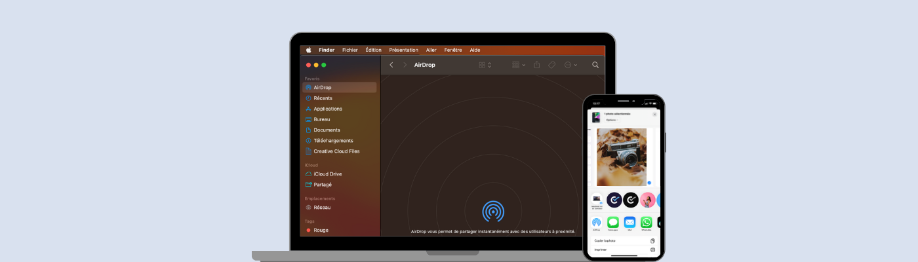Go back with the left chevron
Screen dimensions: 918x262
point(391,65)
